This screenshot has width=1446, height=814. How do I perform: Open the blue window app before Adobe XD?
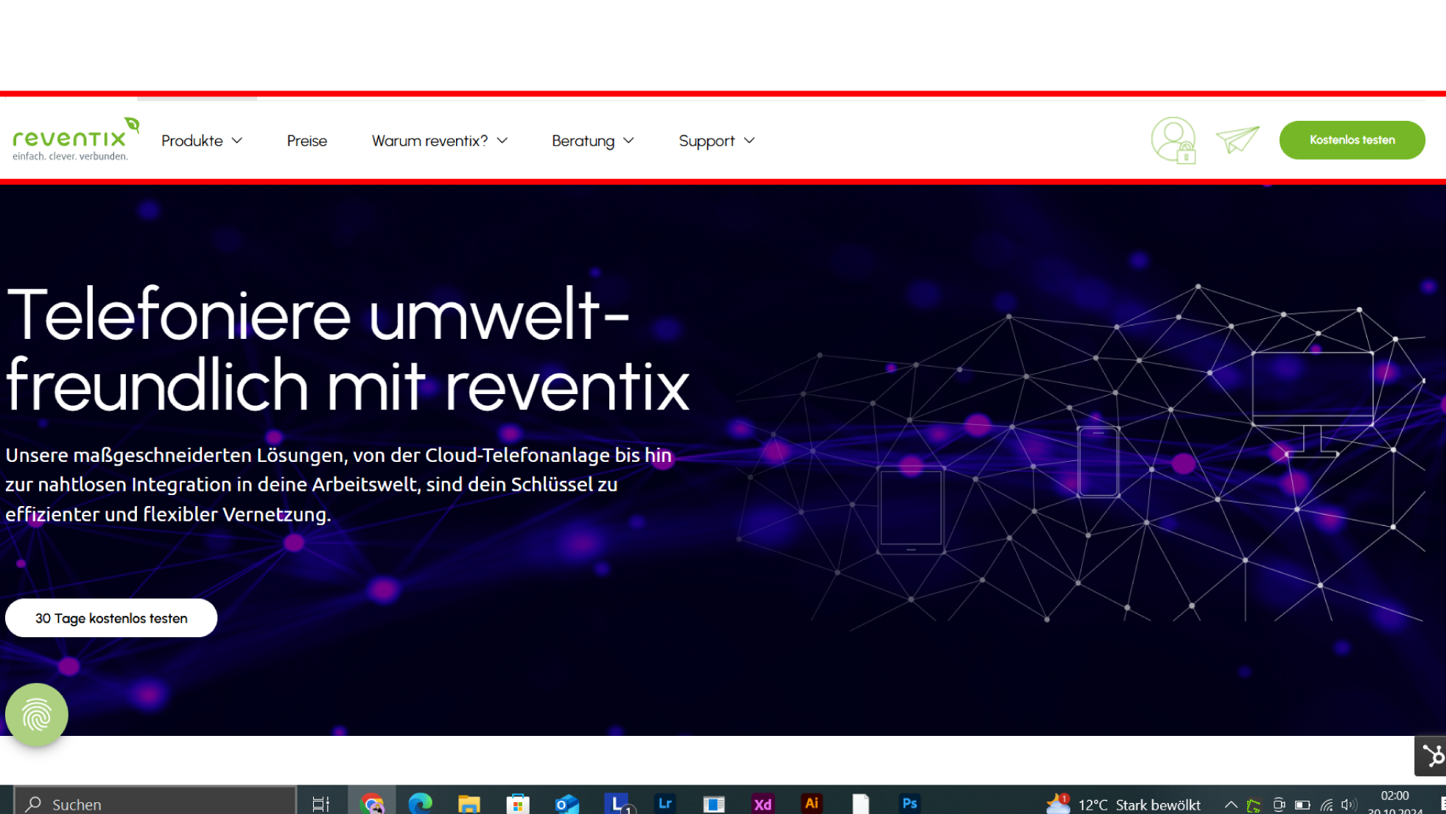coord(714,804)
